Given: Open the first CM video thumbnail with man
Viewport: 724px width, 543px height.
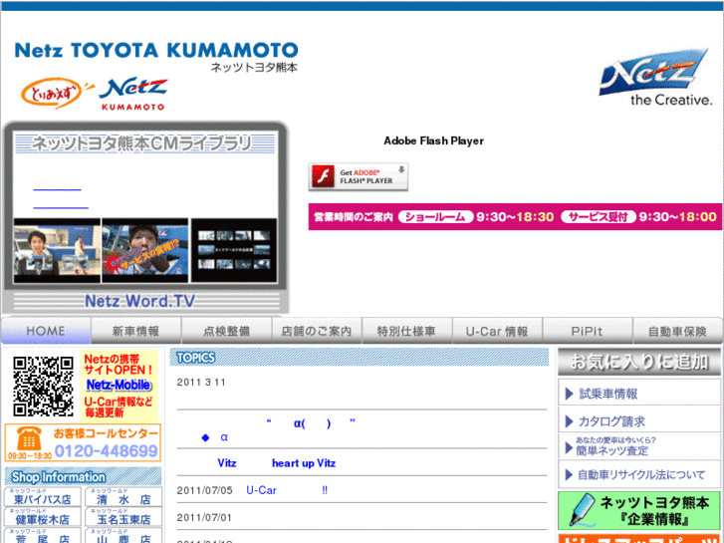Looking at the screenshot, I should 57,250.
